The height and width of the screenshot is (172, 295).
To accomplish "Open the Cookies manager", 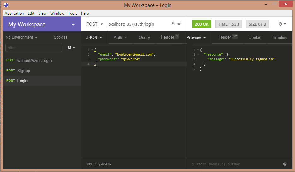I will (x=60, y=37).
